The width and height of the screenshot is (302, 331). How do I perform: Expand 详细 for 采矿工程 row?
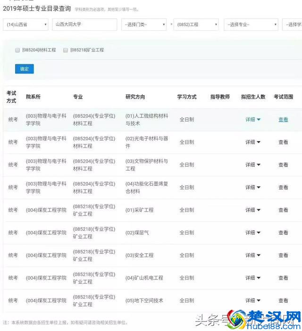[253, 210]
